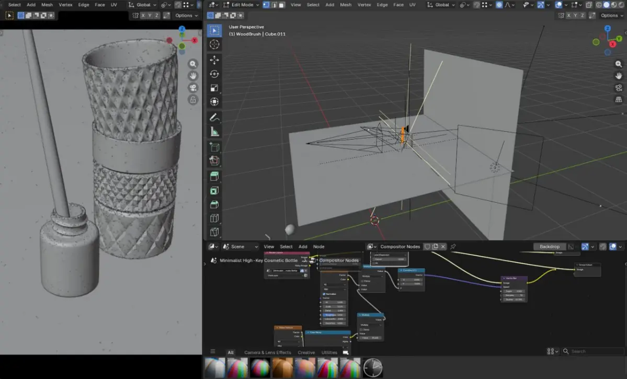
Task: Open asset shelf hamburger menu
Action: pos(213,351)
